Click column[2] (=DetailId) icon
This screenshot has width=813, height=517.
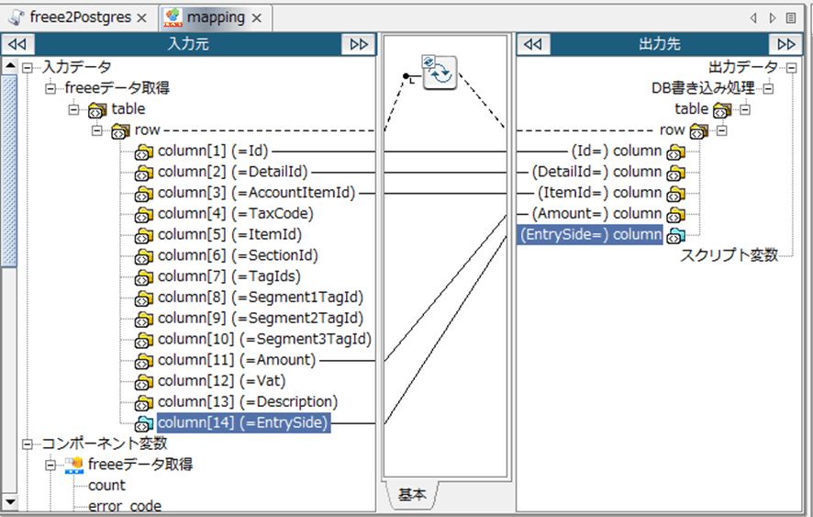(x=144, y=173)
